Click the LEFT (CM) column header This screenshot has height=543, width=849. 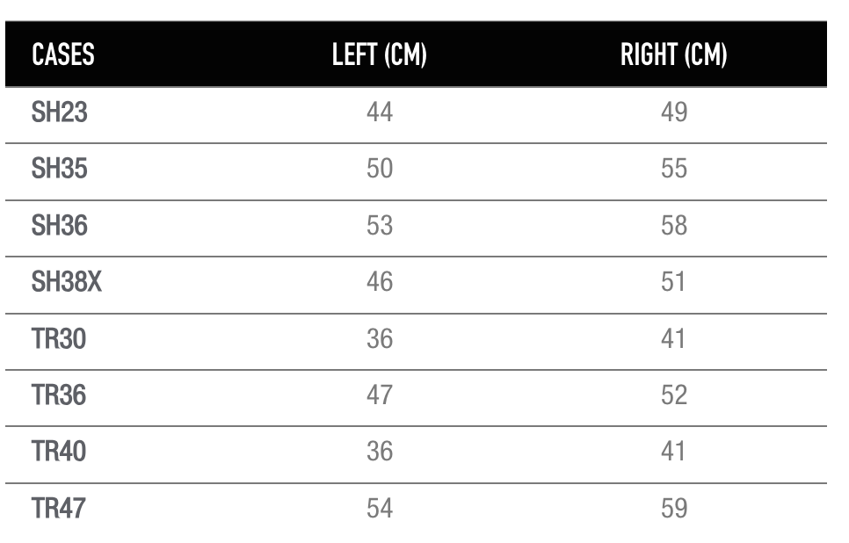(380, 54)
